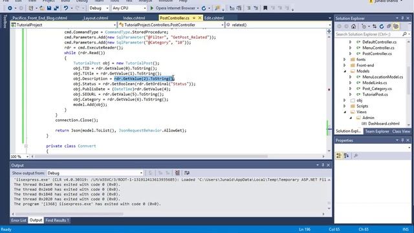This screenshot has width=414, height=233.
Task: Click the search magnifier in Solution Explorer
Action: [404, 34]
